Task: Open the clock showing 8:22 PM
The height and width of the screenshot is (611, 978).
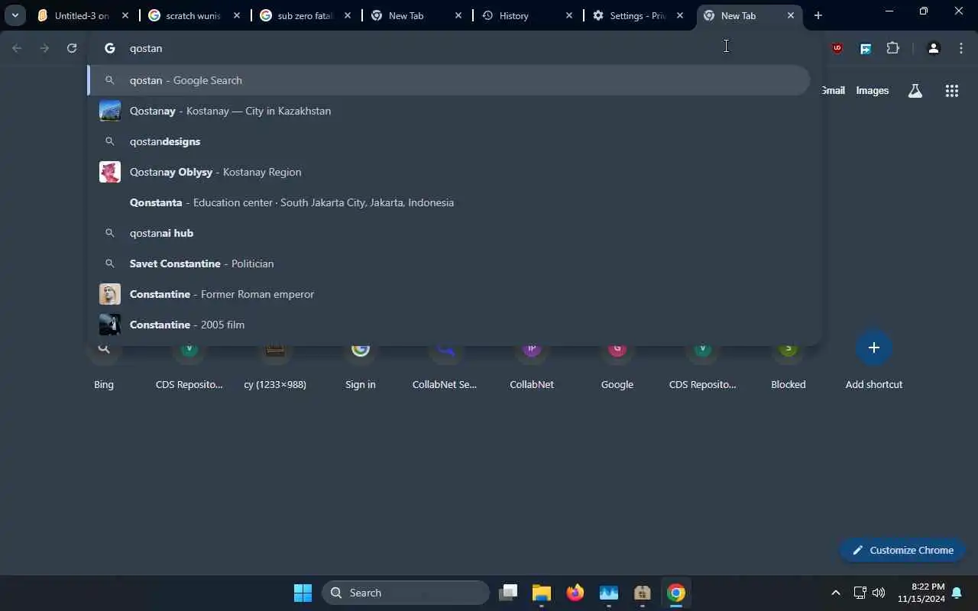Action: 921,593
